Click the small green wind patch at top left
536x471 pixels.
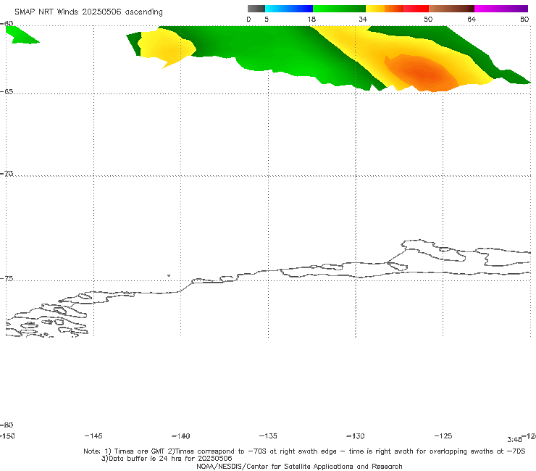(x=21, y=35)
